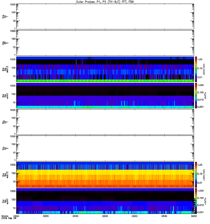
Task: Click the 0.001 value on thb scm1 color bar
Action: [x=200, y=107]
